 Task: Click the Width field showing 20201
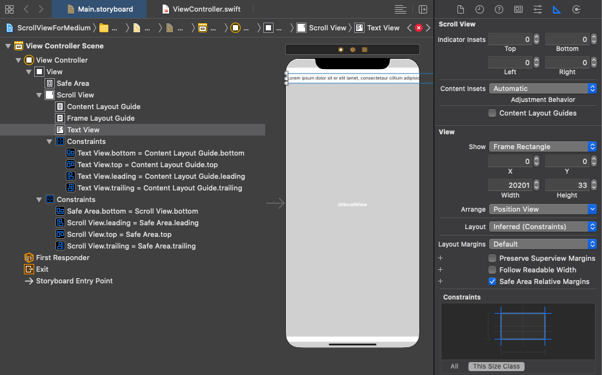(x=510, y=185)
